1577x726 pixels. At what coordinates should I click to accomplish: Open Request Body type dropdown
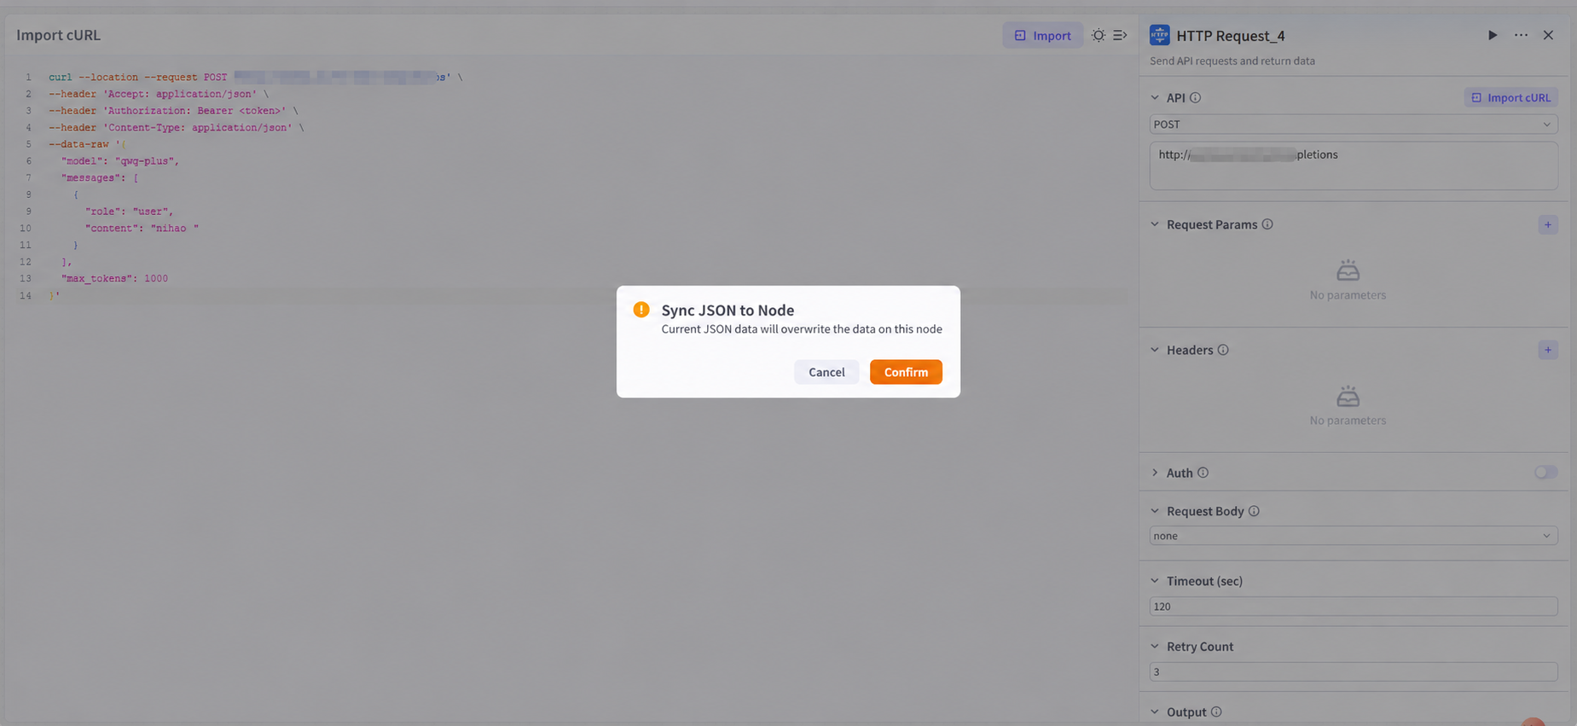click(x=1354, y=536)
